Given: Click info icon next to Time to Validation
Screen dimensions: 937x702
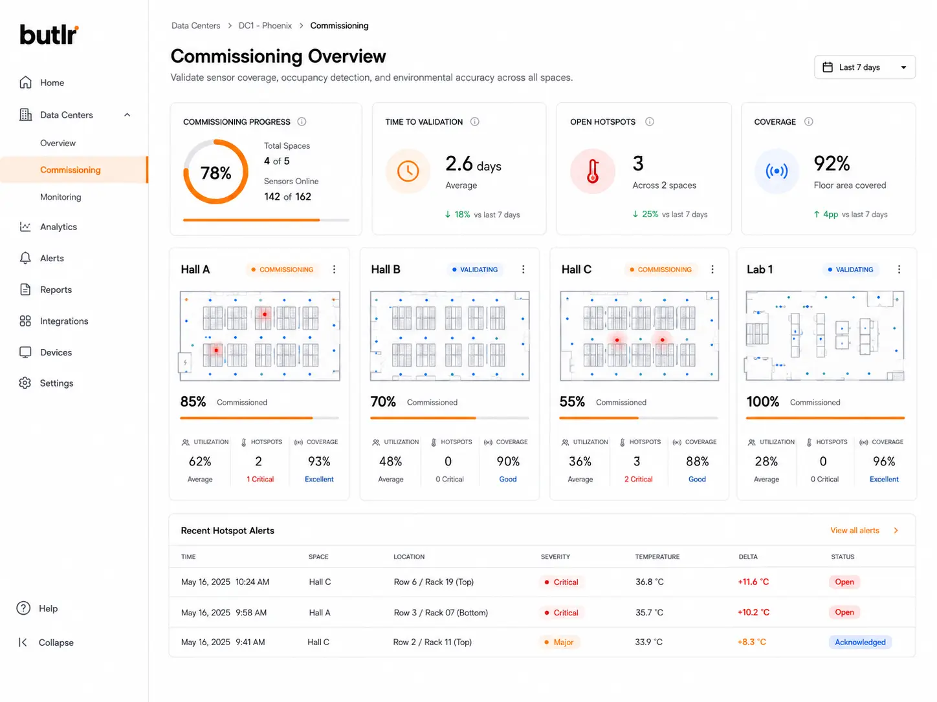Looking at the screenshot, I should coord(474,122).
